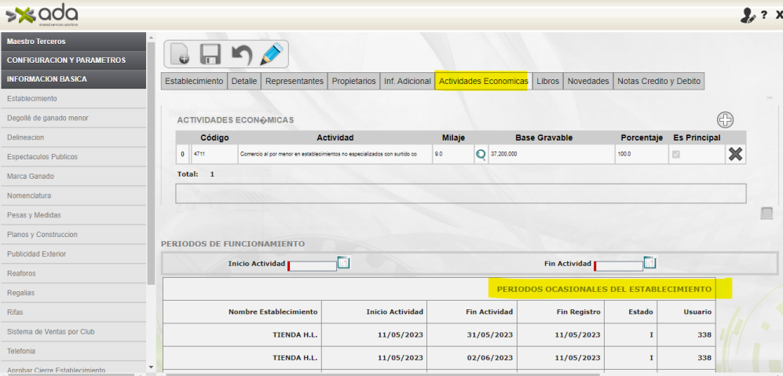This screenshot has width=783, height=376.
Task: Click the save floppy disk icon
Action: [210, 54]
